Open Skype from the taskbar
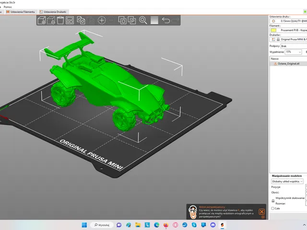 pyautogui.click(x=194, y=225)
